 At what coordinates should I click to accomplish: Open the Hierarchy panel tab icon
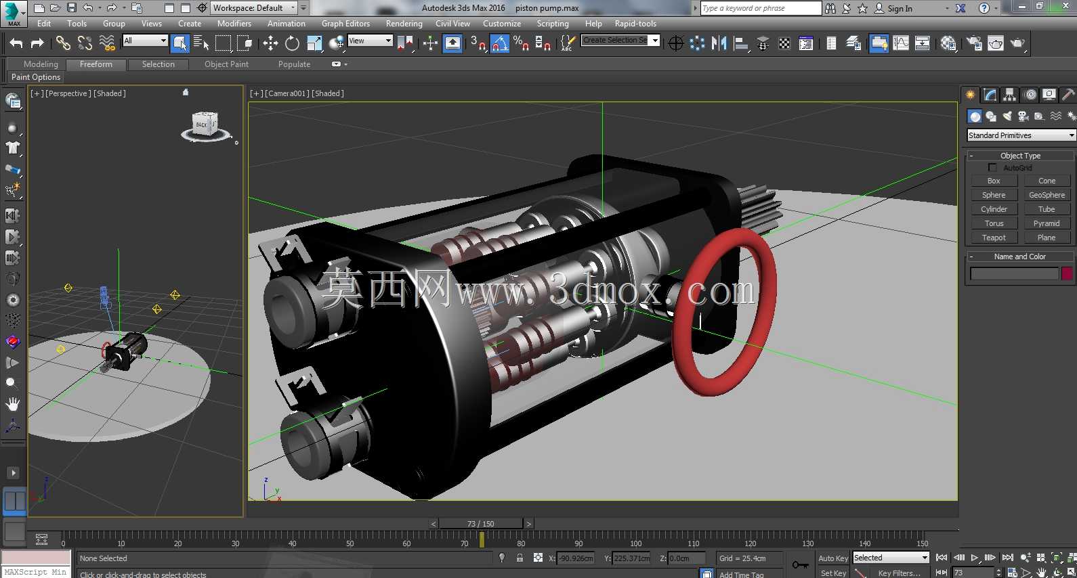[1010, 95]
